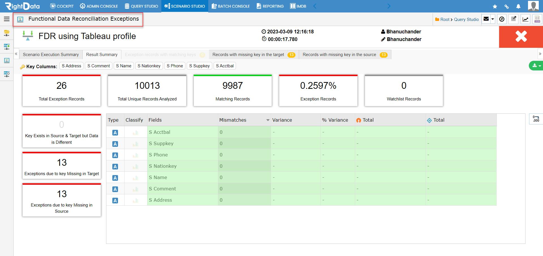This screenshot has width=543, height=256.
Task: Click the chart results icon in sidebar
Action: (x=7, y=60)
